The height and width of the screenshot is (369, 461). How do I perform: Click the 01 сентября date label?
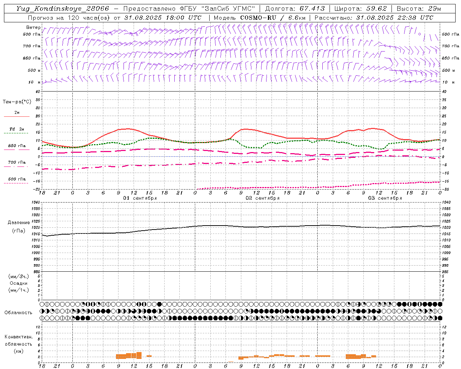coord(140,198)
